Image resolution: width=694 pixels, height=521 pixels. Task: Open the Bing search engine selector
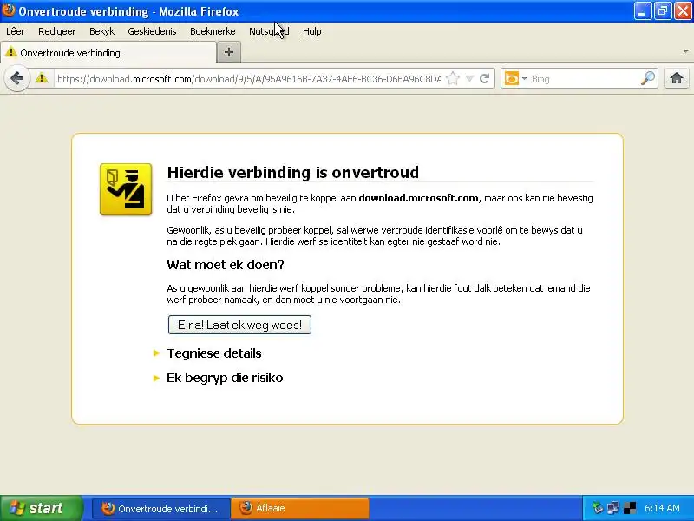click(515, 79)
